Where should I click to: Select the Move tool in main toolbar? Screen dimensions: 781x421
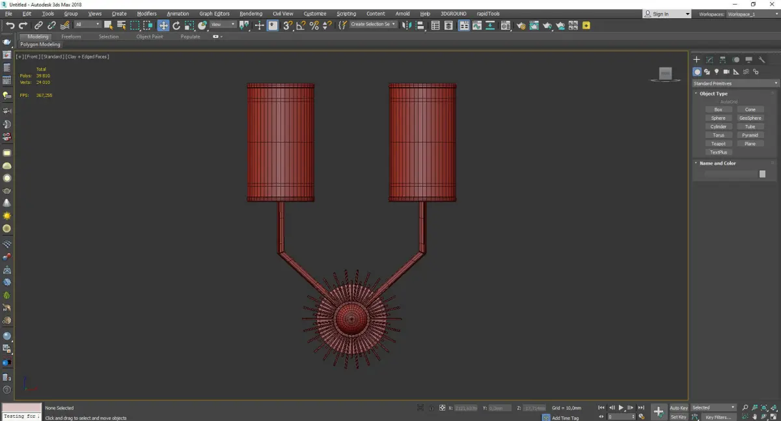[x=163, y=25]
